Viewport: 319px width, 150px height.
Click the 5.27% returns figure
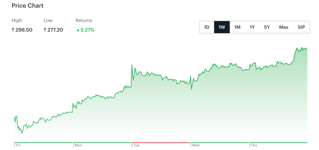tap(87, 30)
